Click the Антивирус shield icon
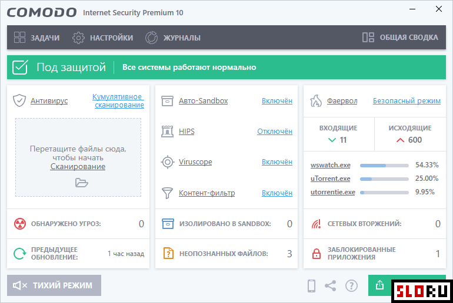 (19, 100)
